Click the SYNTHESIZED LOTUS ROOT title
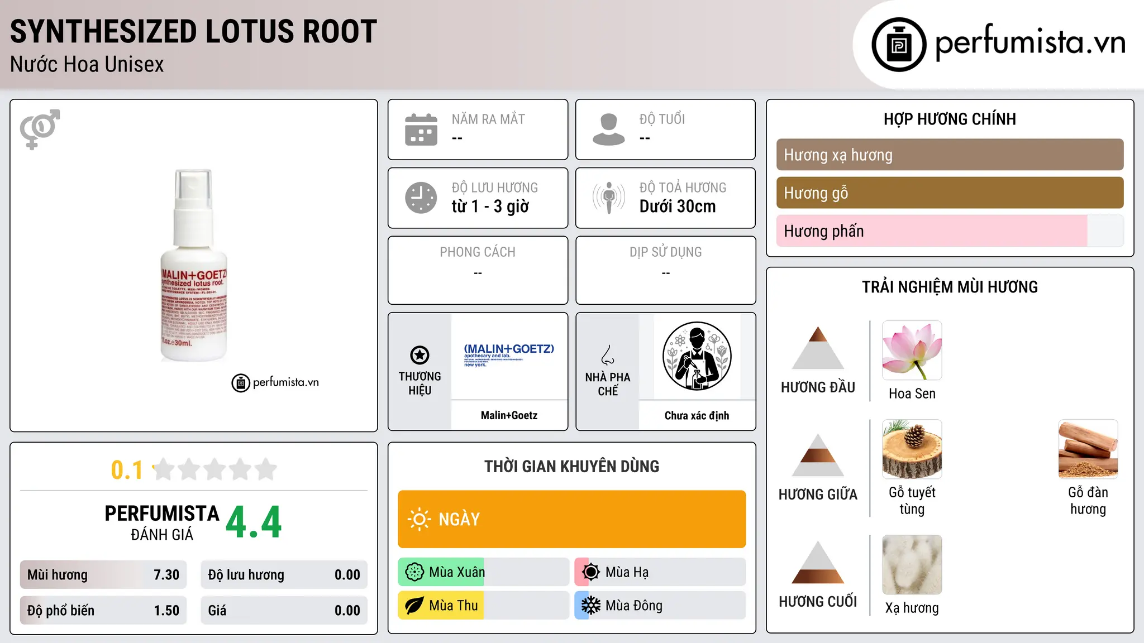The image size is (1144, 643). click(x=193, y=31)
